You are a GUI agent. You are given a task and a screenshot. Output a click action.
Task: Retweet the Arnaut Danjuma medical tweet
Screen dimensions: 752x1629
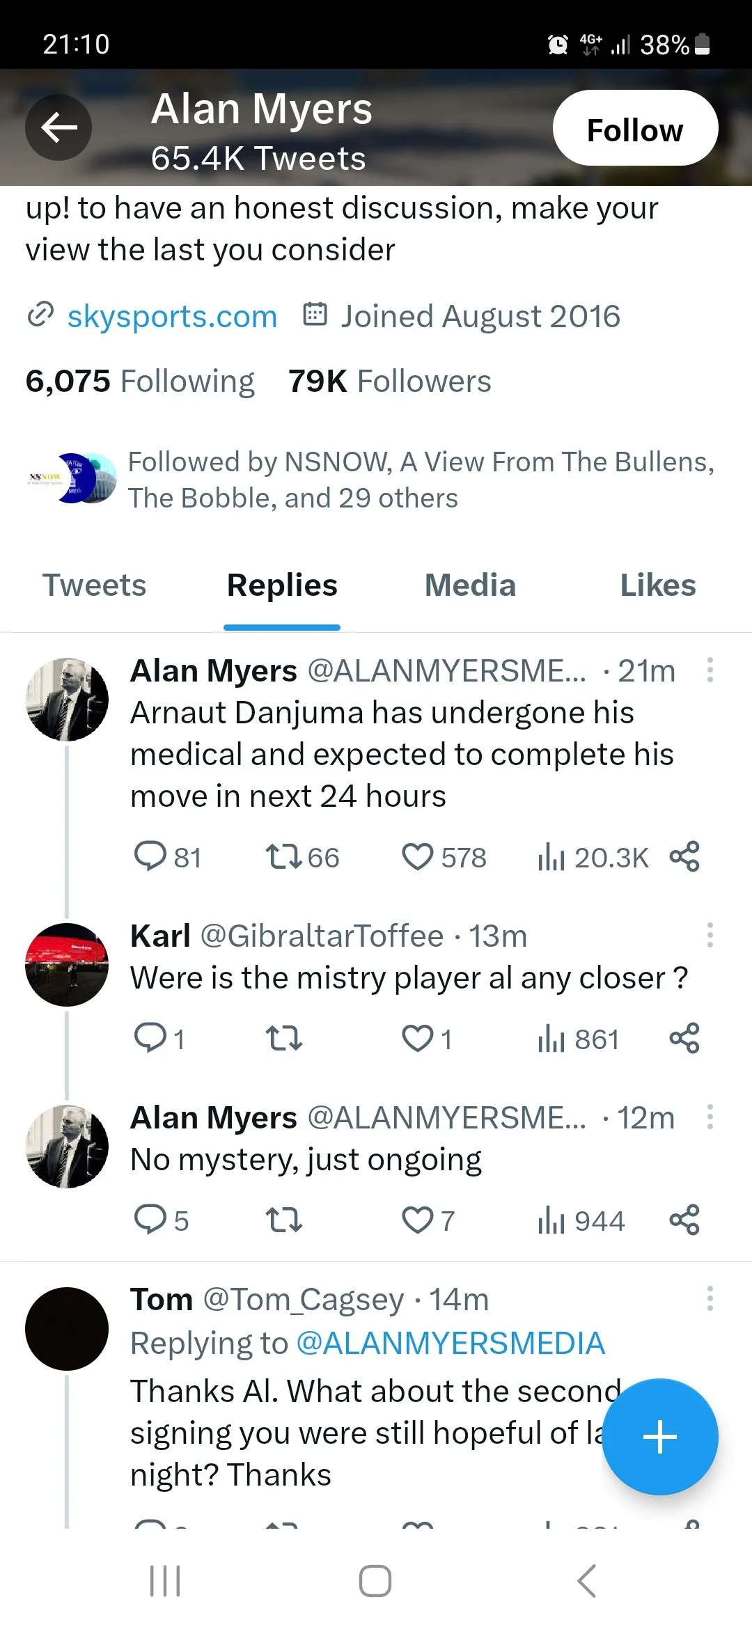[x=284, y=857]
